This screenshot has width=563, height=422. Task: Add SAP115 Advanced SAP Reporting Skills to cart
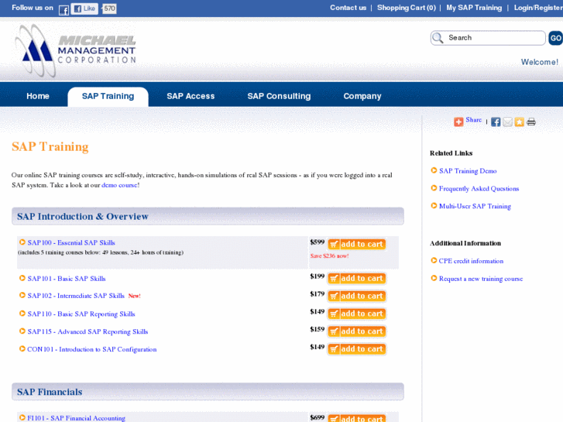click(x=357, y=331)
